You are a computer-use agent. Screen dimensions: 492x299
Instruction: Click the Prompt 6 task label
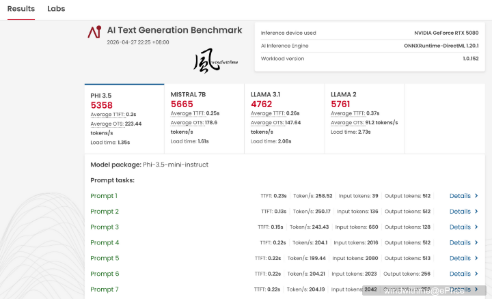click(105, 274)
